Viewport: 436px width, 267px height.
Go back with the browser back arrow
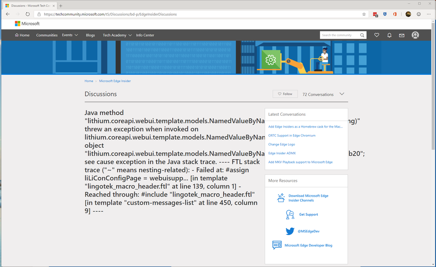pos(8,14)
